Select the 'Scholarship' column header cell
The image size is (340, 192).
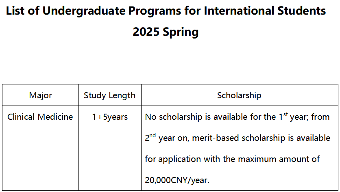click(x=240, y=95)
